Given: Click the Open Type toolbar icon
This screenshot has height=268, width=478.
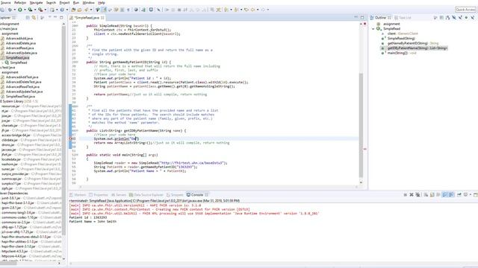Looking at the screenshot, I should [73, 10].
